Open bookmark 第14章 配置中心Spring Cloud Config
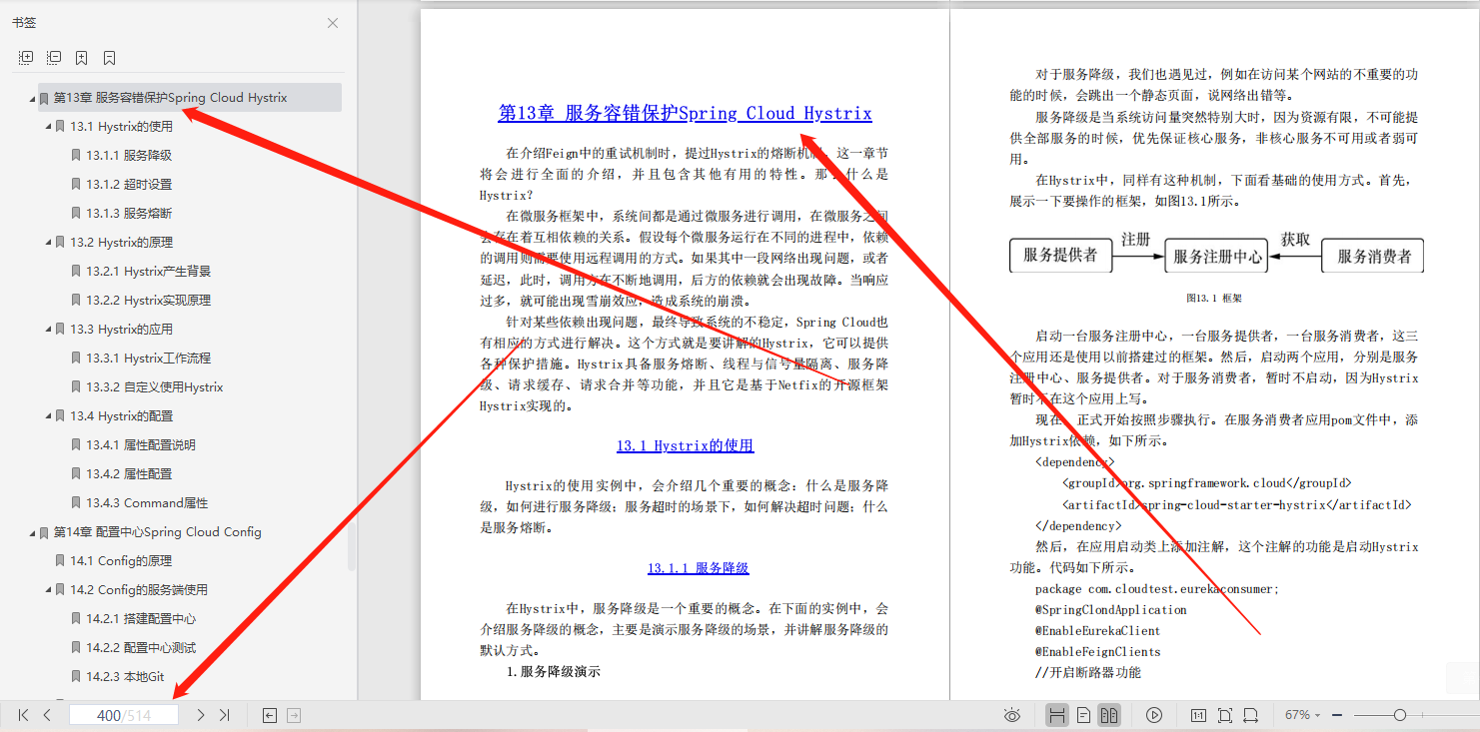The width and height of the screenshot is (1480, 732). (157, 532)
